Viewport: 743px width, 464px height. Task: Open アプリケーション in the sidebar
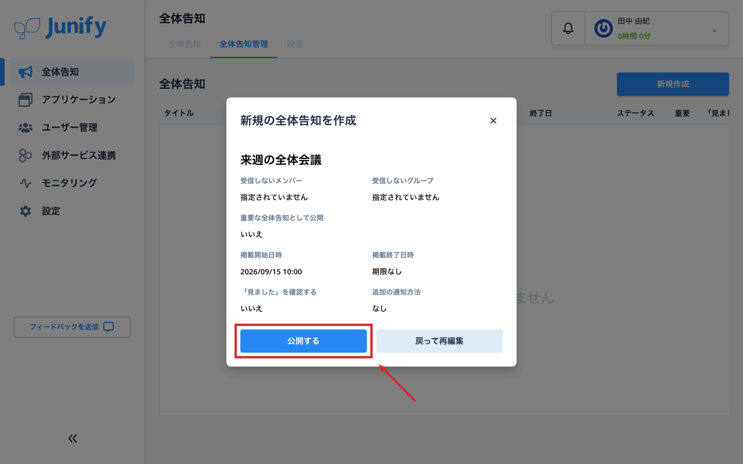pyautogui.click(x=72, y=100)
